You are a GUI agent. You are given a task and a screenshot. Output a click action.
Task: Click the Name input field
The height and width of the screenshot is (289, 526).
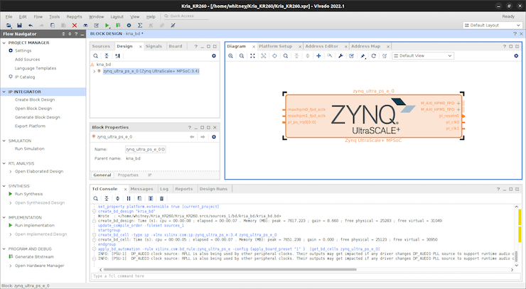[x=146, y=150]
